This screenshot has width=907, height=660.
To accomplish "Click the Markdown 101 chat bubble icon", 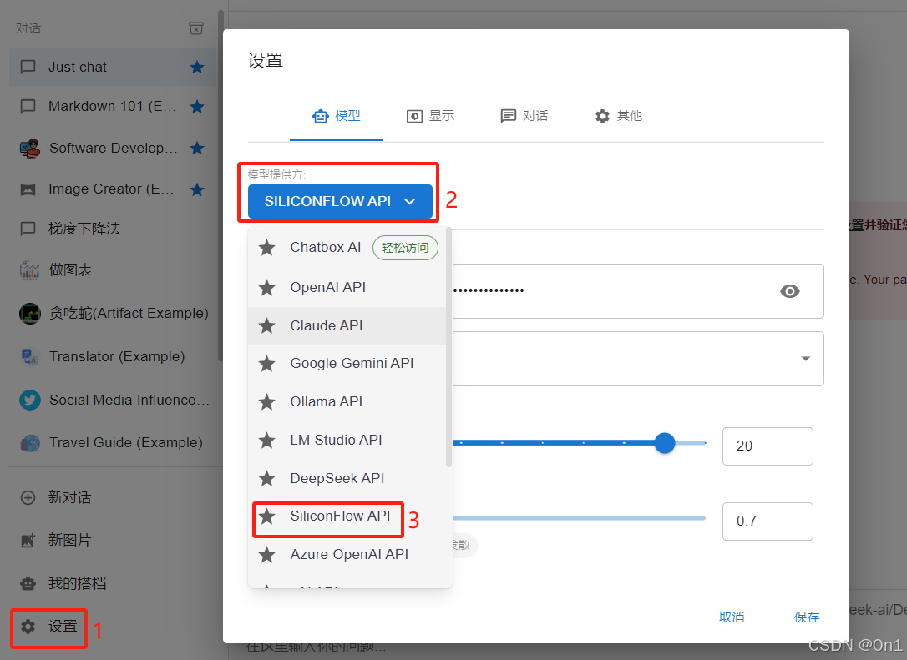I will pyautogui.click(x=28, y=106).
